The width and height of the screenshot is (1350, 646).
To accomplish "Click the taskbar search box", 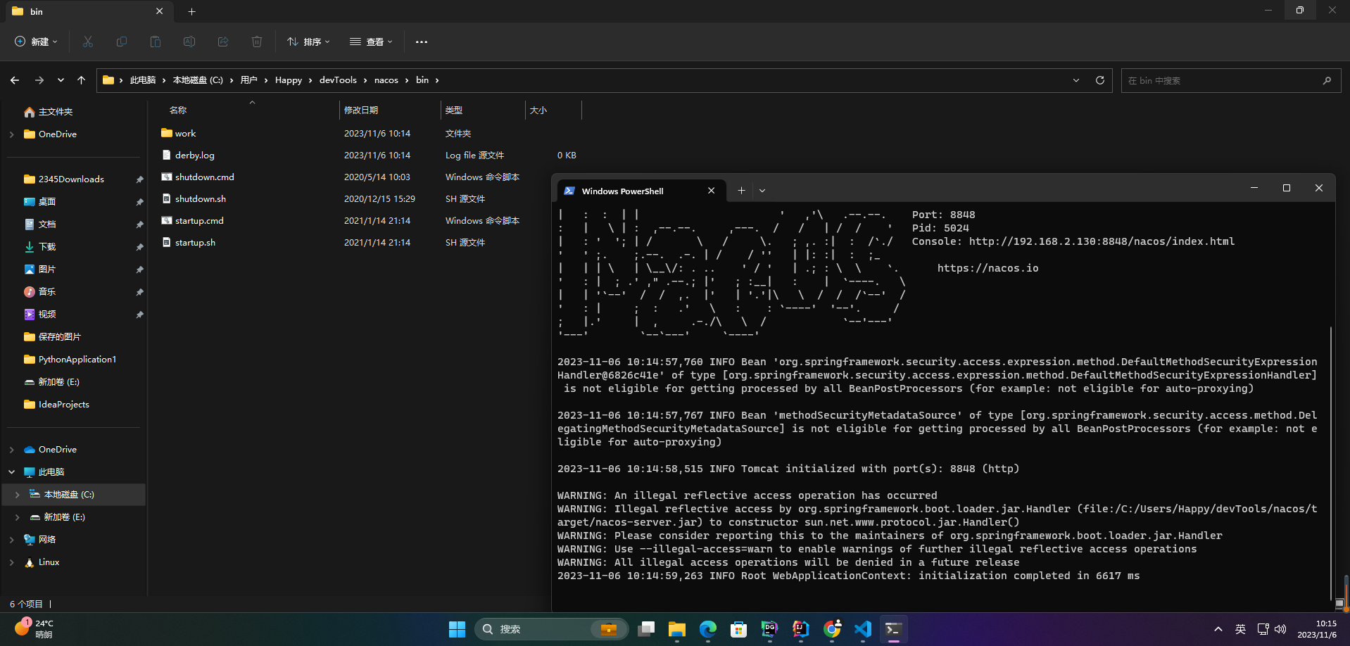I will click(x=551, y=629).
